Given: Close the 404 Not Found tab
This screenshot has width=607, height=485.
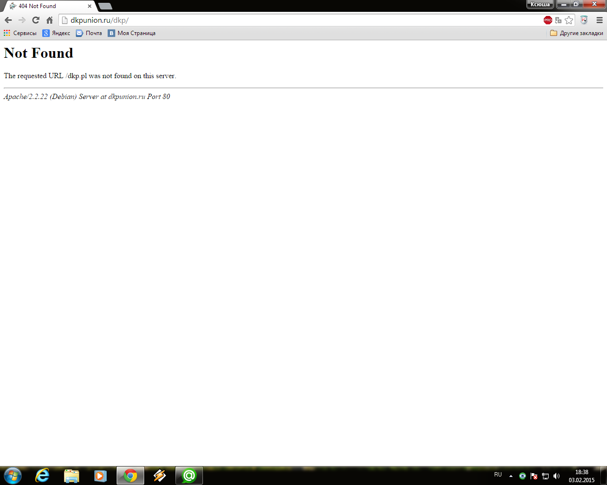Looking at the screenshot, I should [90, 6].
